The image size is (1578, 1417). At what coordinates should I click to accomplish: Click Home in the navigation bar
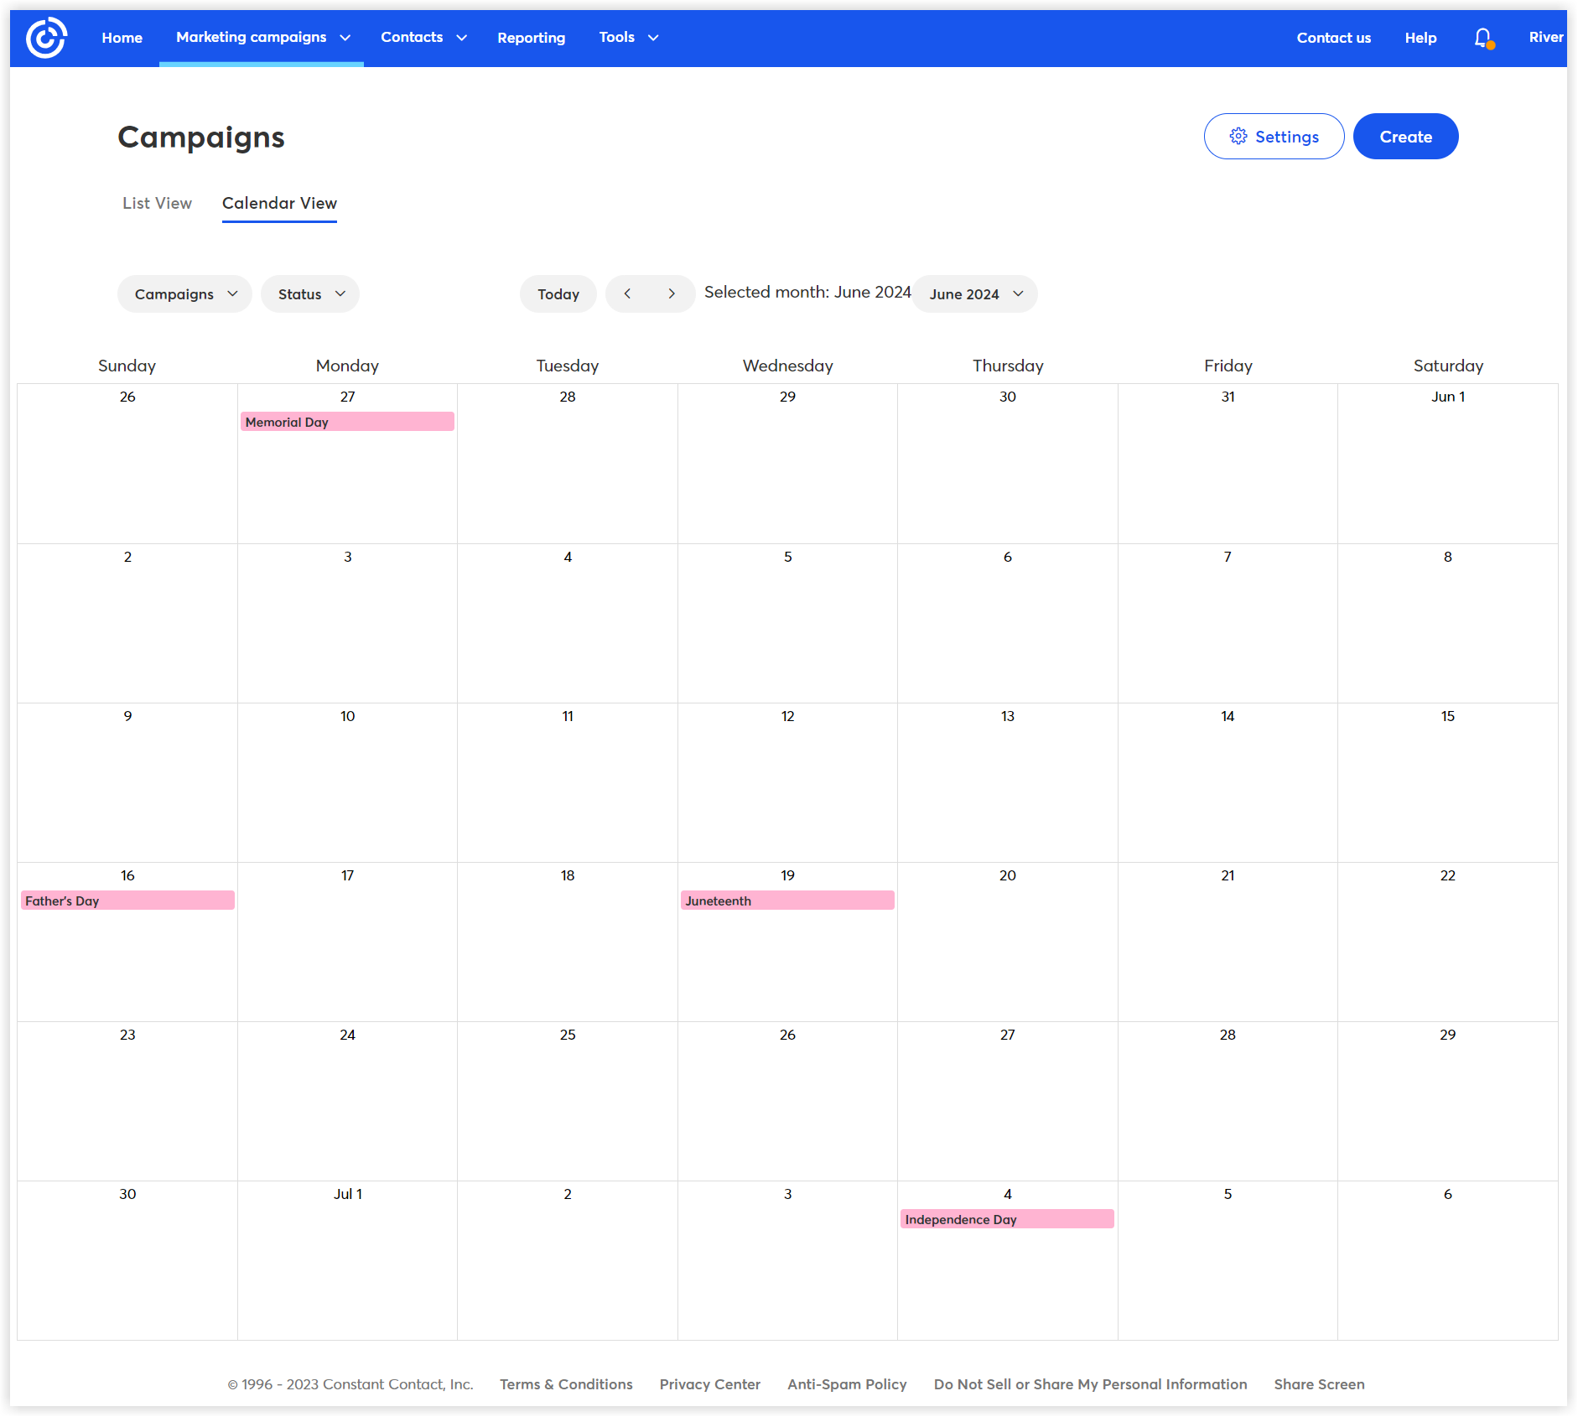point(122,37)
